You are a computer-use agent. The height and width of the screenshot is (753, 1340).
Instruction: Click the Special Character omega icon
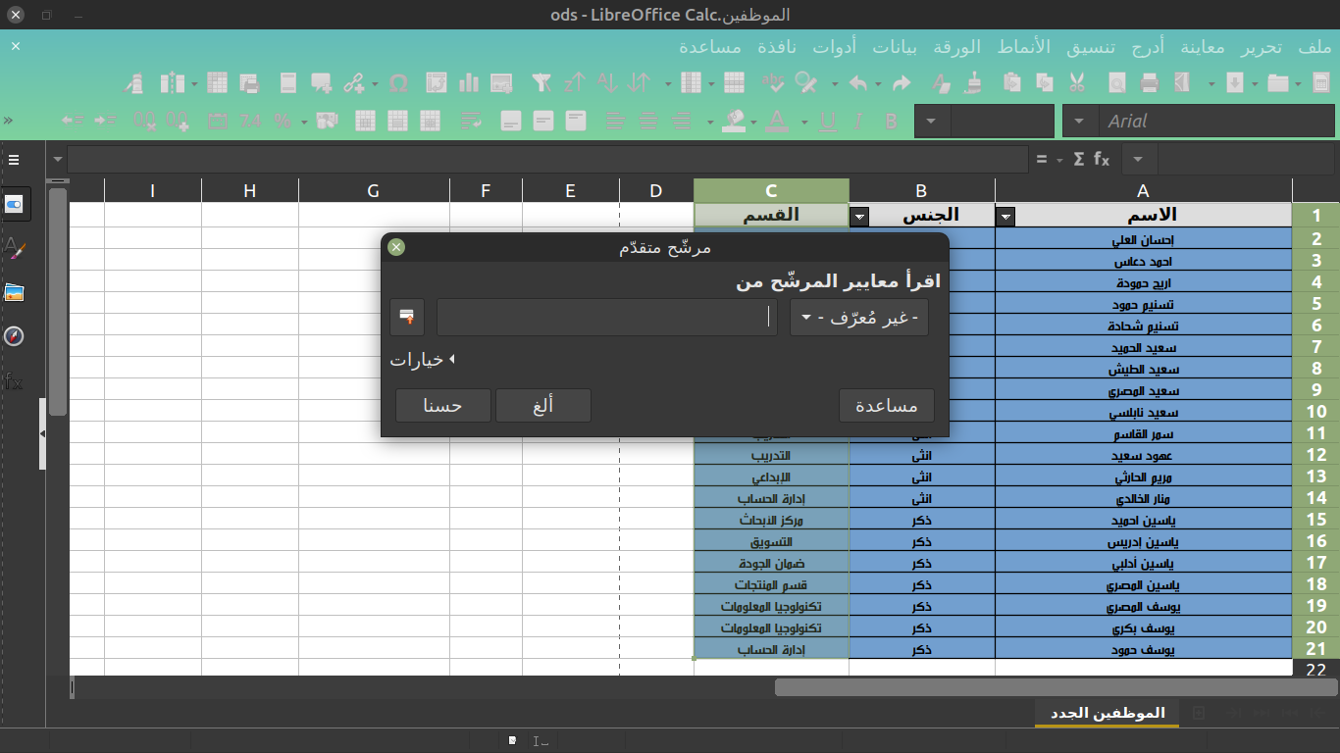coord(398,83)
